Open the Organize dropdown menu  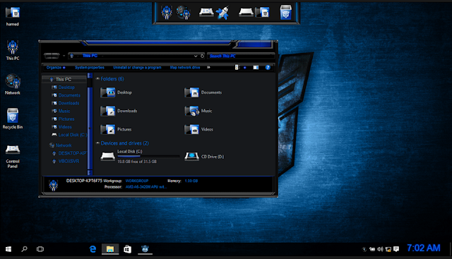(x=56, y=68)
